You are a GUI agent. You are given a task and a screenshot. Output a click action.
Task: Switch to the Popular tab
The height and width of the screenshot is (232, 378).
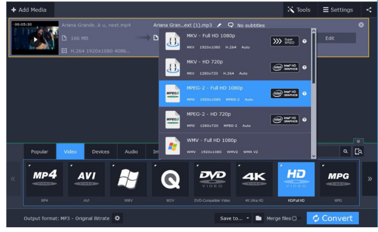[x=39, y=152]
